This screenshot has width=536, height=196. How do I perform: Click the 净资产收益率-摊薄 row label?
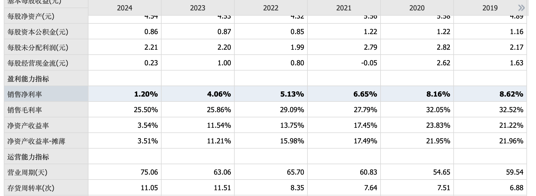pyautogui.click(x=36, y=141)
